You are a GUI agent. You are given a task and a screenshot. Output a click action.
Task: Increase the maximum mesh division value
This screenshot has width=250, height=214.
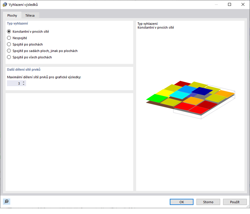pyautogui.click(x=24, y=82)
